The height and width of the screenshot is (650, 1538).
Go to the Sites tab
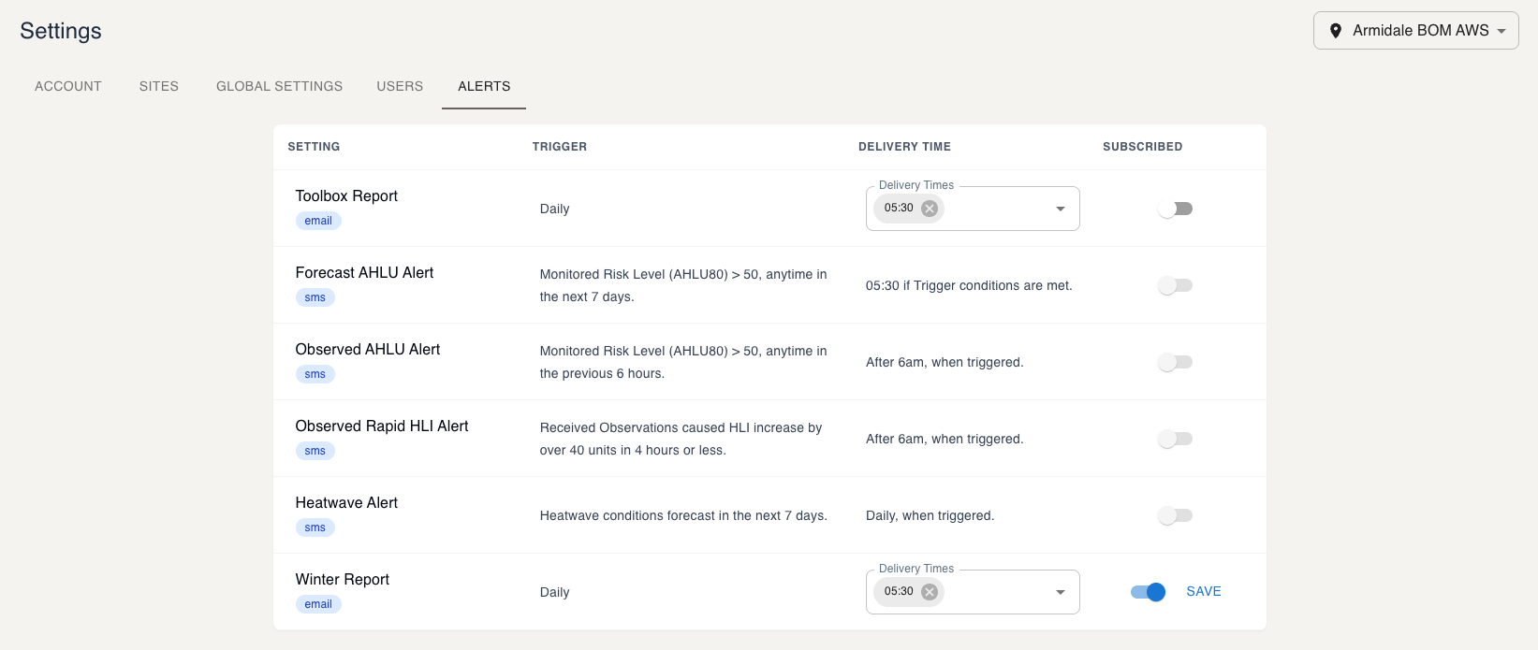(x=159, y=86)
